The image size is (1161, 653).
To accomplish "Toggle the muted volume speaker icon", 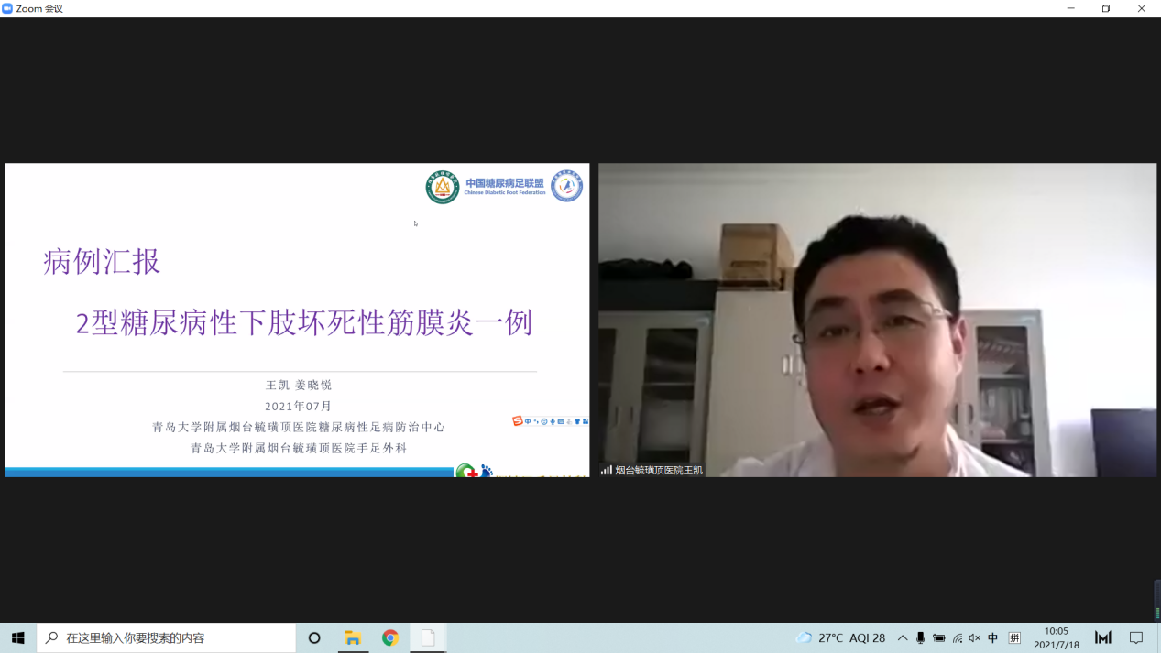I will point(974,637).
